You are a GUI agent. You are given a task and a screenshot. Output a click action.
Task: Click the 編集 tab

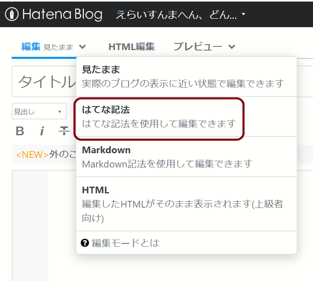31,46
